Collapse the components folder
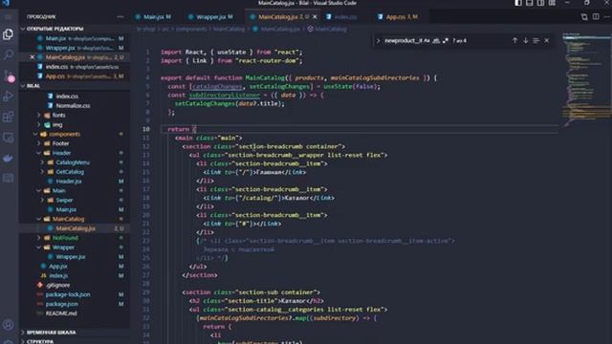 pos(35,134)
